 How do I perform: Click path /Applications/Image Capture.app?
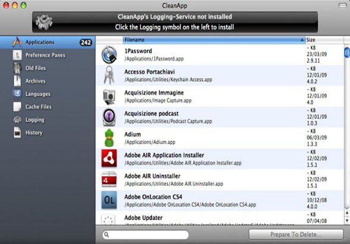click(158, 100)
